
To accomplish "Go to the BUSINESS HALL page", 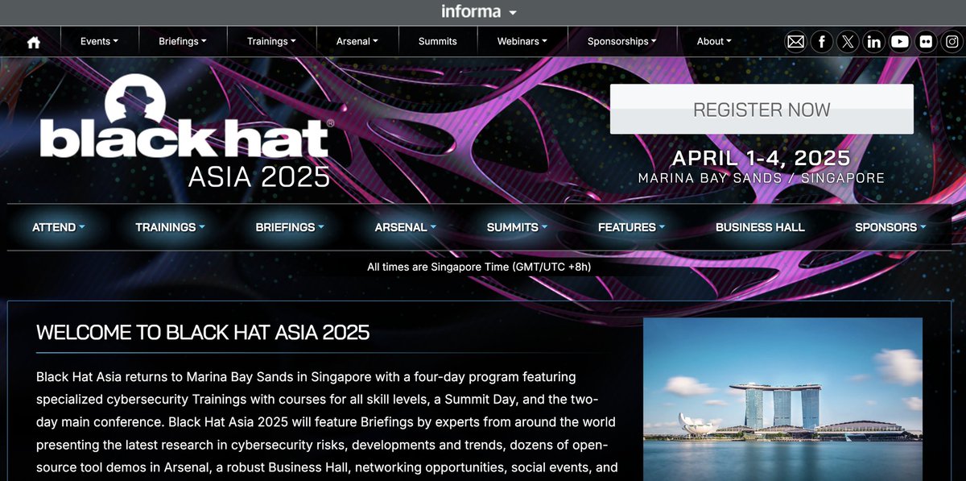I will [x=760, y=227].
